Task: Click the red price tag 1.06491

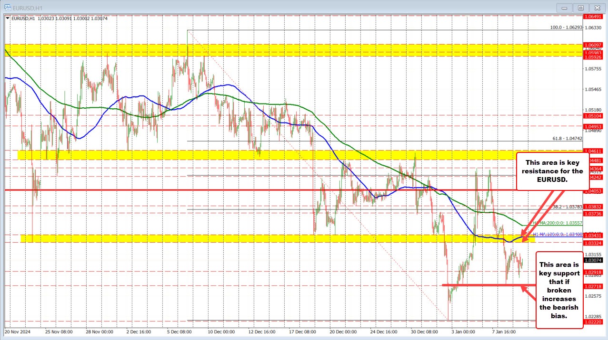Action: coord(594,16)
